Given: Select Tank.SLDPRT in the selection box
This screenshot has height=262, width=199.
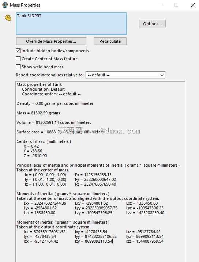Looking at the screenshot, I should (29, 16).
